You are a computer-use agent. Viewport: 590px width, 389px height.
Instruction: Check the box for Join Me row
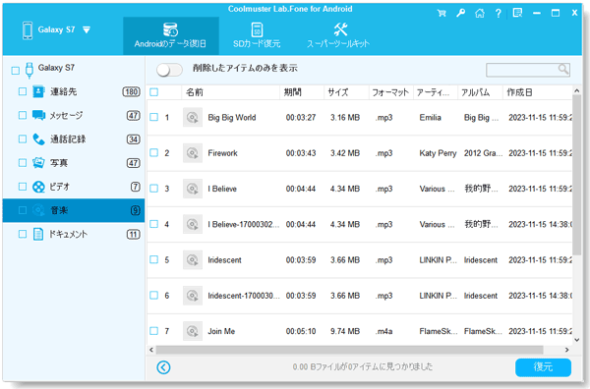coord(154,331)
